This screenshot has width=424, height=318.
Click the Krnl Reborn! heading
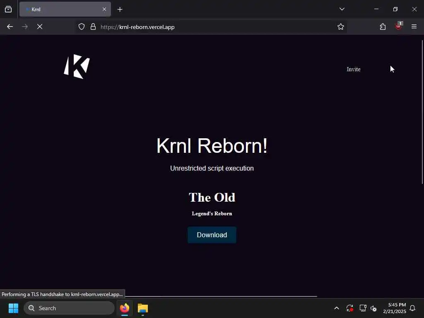(212, 146)
